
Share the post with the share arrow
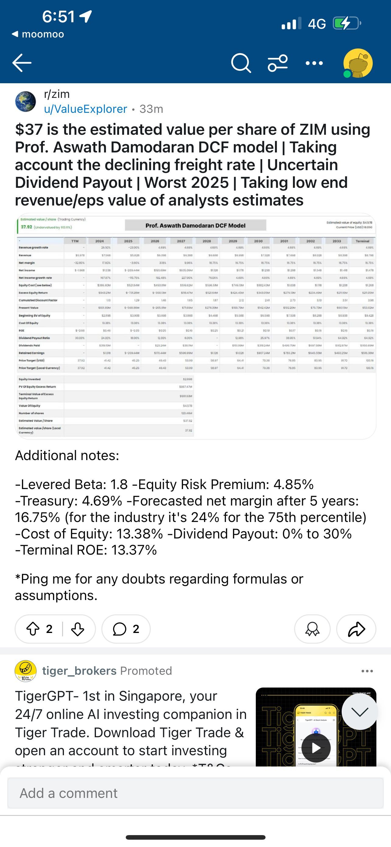[x=356, y=629]
